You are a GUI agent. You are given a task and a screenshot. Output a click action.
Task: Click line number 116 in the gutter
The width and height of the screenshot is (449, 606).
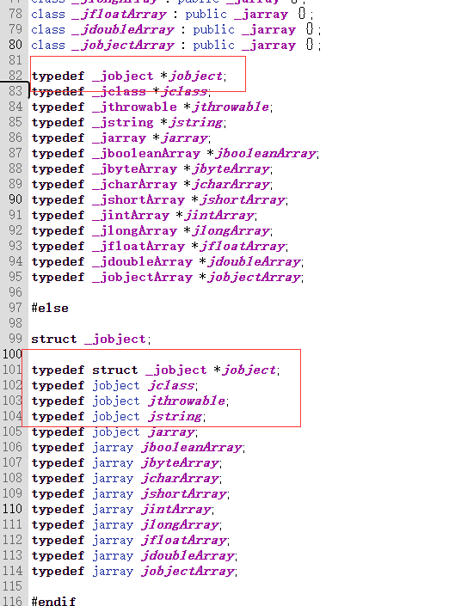[12, 602]
